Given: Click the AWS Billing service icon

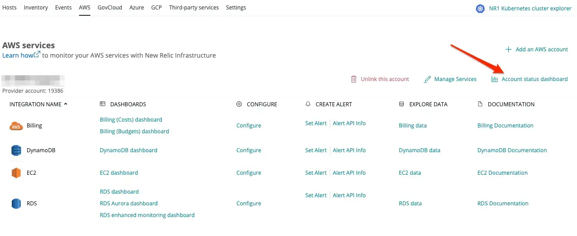Looking at the screenshot, I should pos(16,126).
